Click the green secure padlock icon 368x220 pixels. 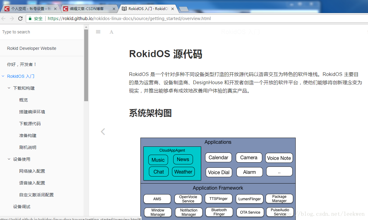coord(30,19)
